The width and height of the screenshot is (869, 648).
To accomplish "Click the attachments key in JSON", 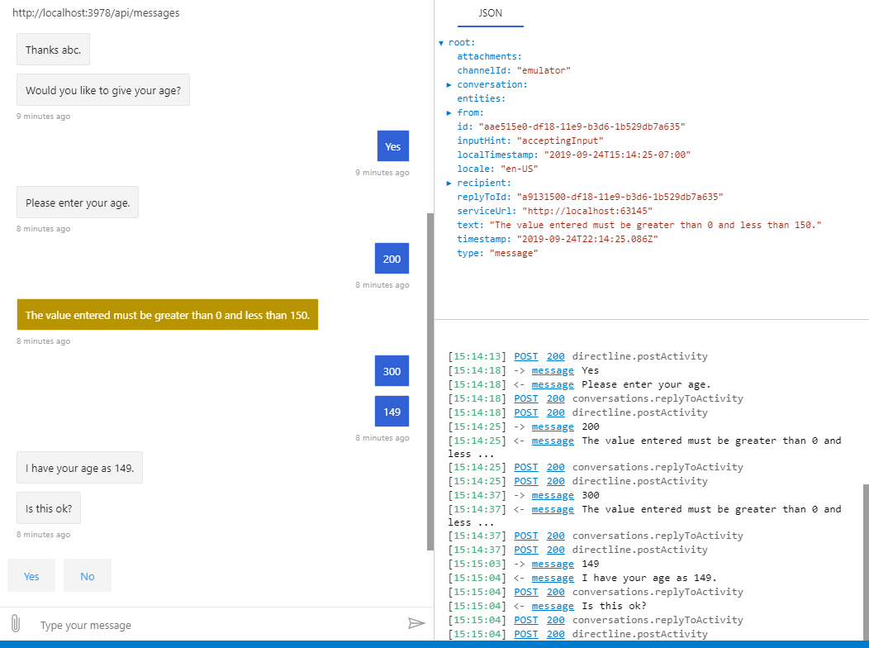I will pos(489,56).
